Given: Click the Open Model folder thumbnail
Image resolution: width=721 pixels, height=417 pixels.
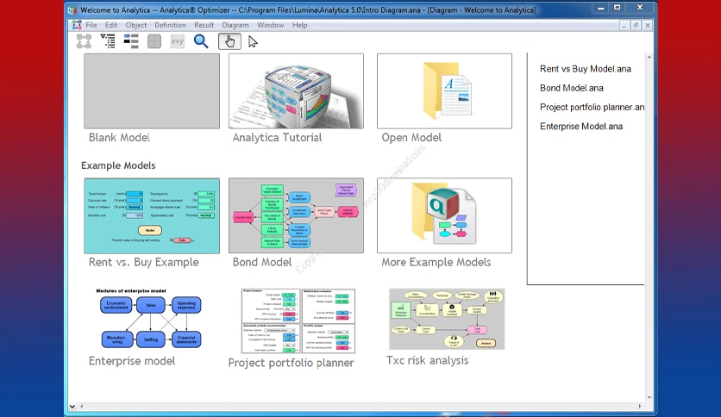Looking at the screenshot, I should [445, 91].
